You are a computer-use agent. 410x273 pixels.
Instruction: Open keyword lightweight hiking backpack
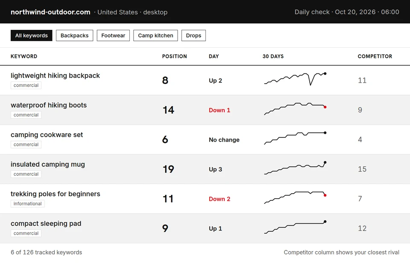point(55,76)
